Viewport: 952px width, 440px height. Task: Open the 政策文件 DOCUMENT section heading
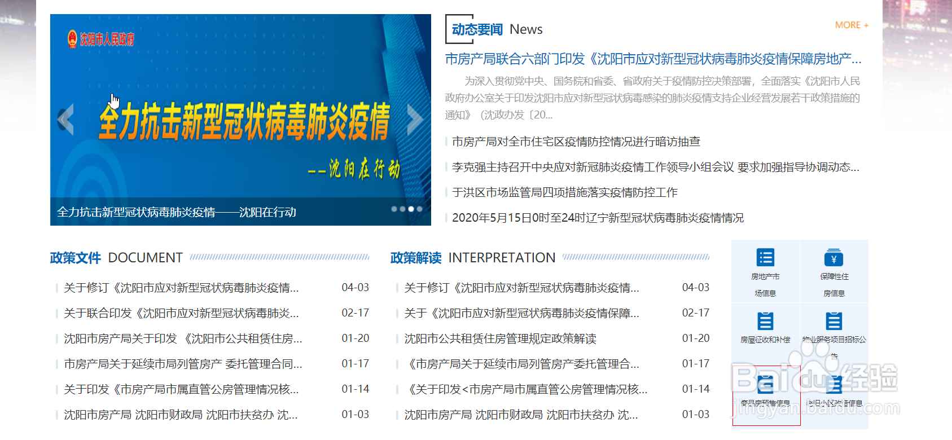(x=116, y=258)
